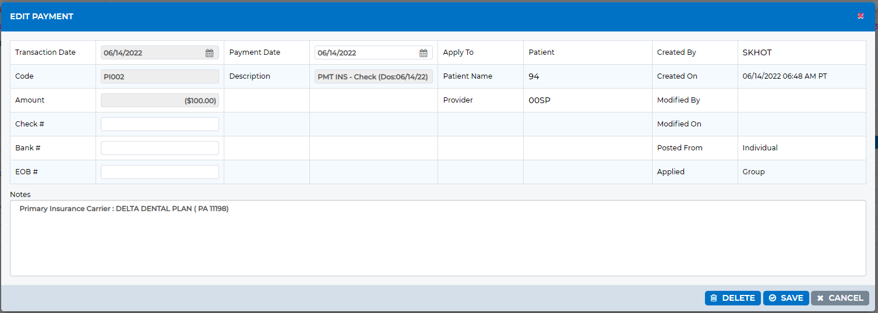Click the EDIT PAYMENT title bar

point(438,16)
